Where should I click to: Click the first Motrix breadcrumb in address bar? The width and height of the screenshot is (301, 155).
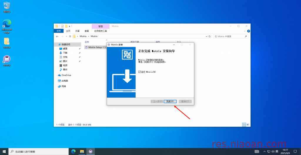pos(83,36)
